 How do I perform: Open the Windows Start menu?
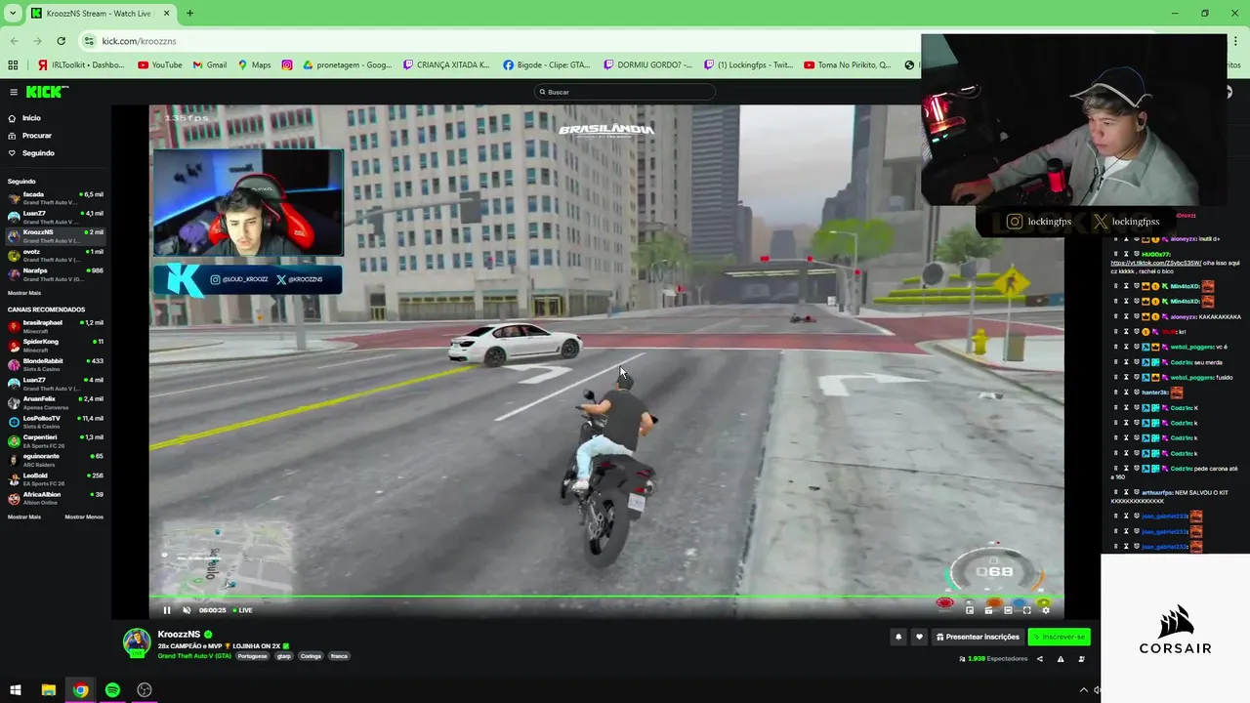pos(16,690)
